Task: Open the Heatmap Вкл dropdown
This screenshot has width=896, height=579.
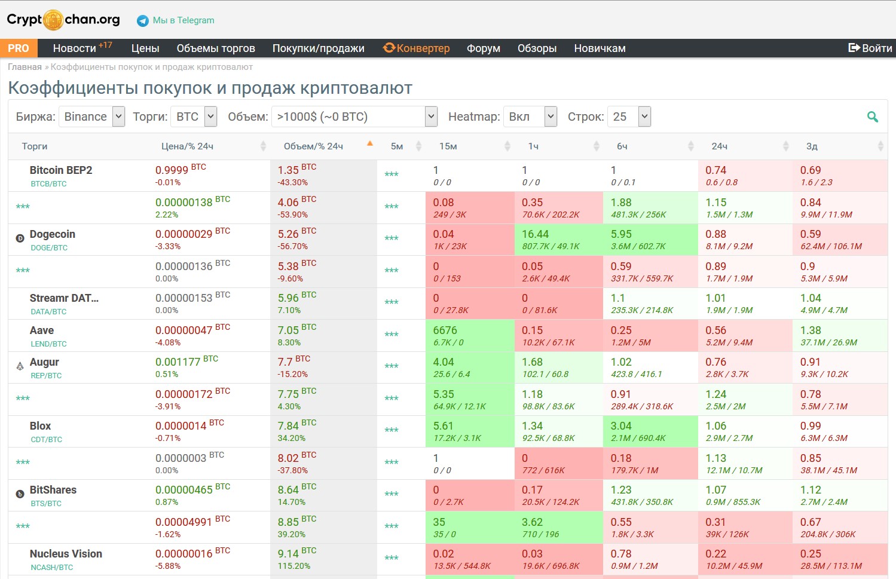Action: click(530, 117)
